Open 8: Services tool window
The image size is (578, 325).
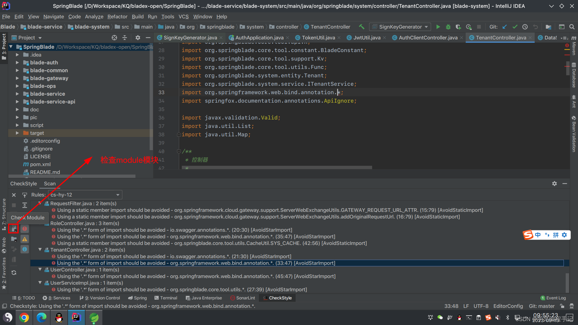pyautogui.click(x=56, y=298)
